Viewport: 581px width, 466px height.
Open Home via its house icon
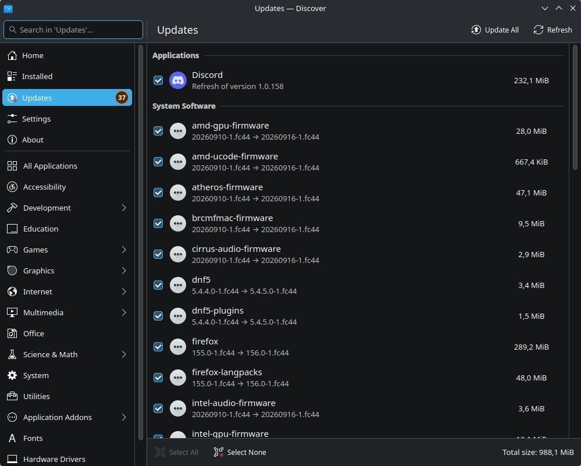point(12,55)
